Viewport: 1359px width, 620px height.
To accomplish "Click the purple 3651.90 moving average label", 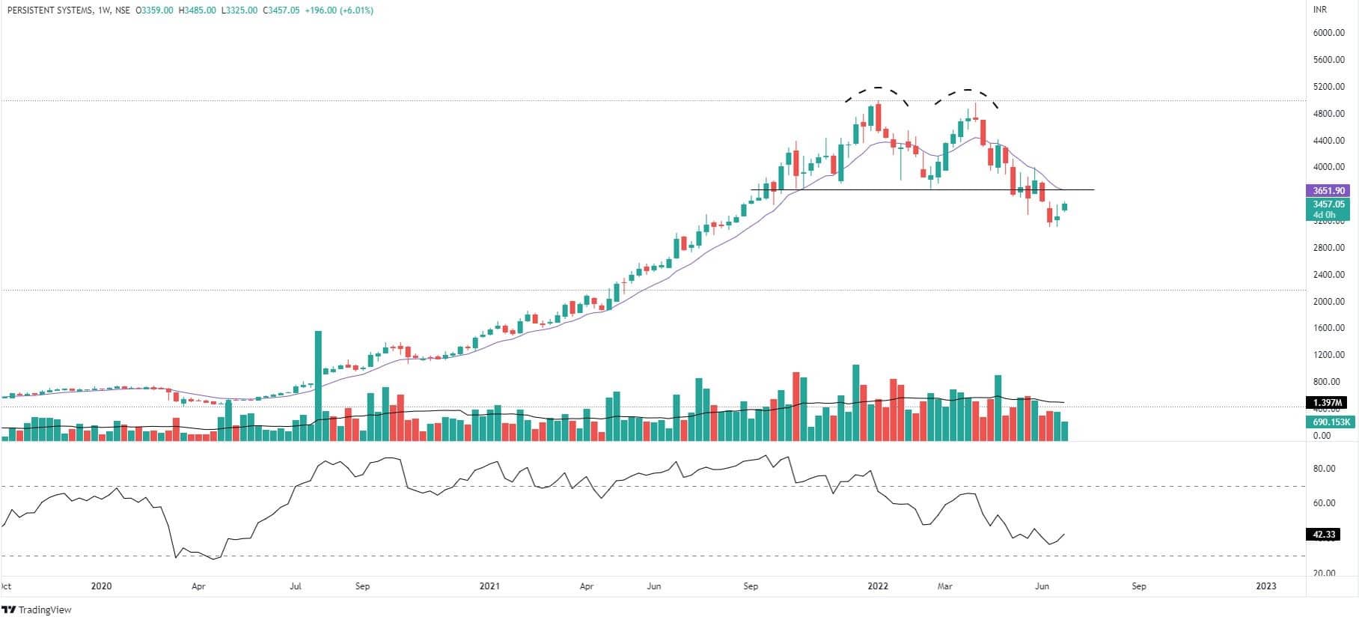I will pos(1328,191).
